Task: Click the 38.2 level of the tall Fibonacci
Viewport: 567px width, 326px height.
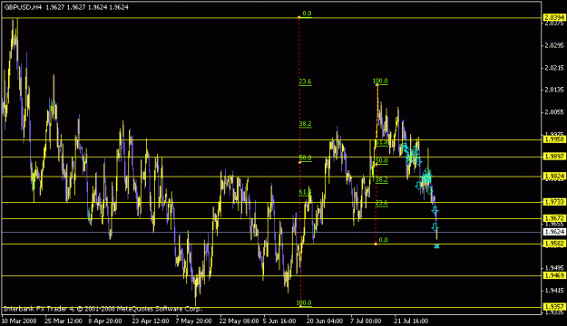Action: [305, 124]
